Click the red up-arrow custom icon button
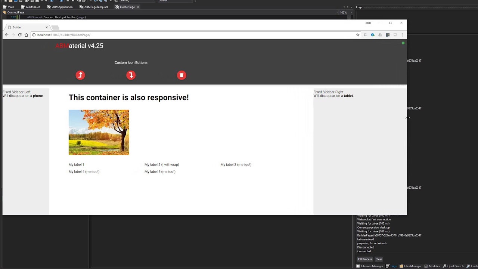The image size is (478, 269). (x=80, y=75)
